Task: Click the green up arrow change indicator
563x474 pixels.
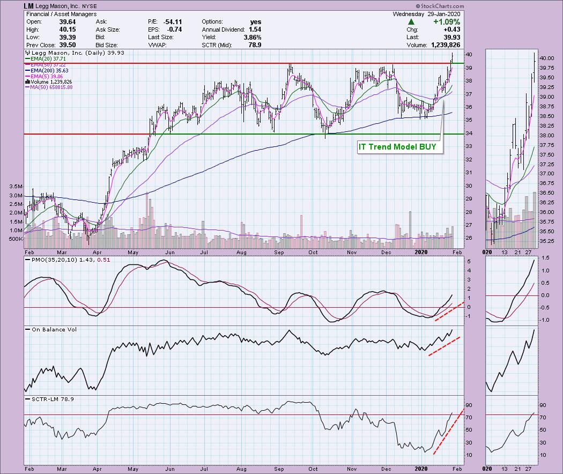Action: (411, 22)
